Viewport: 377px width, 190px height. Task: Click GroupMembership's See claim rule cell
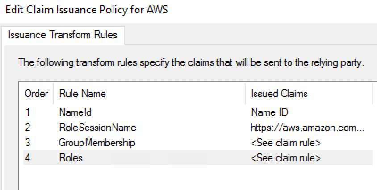point(286,143)
